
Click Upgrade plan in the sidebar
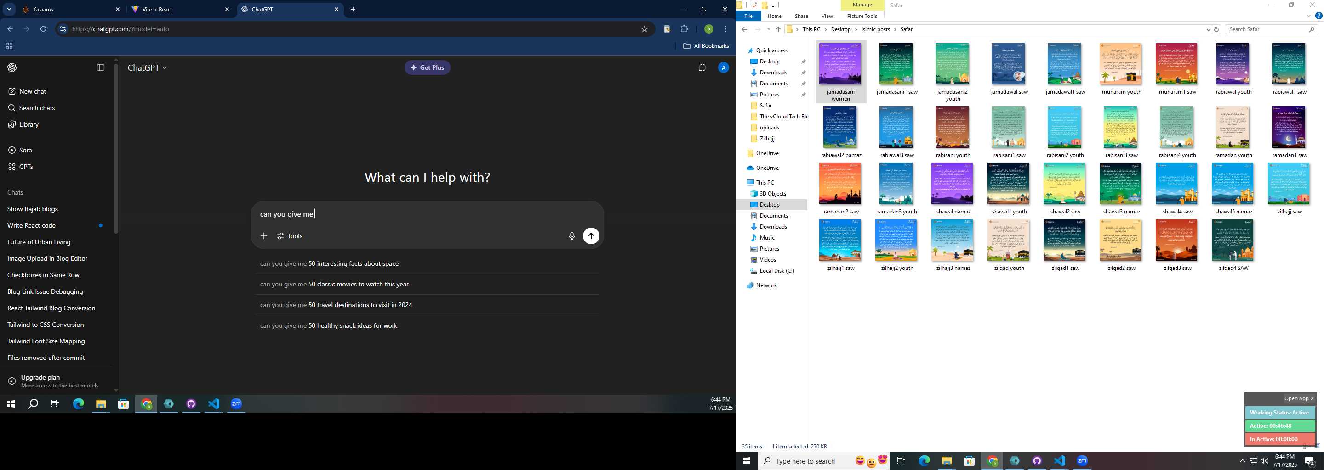57,380
